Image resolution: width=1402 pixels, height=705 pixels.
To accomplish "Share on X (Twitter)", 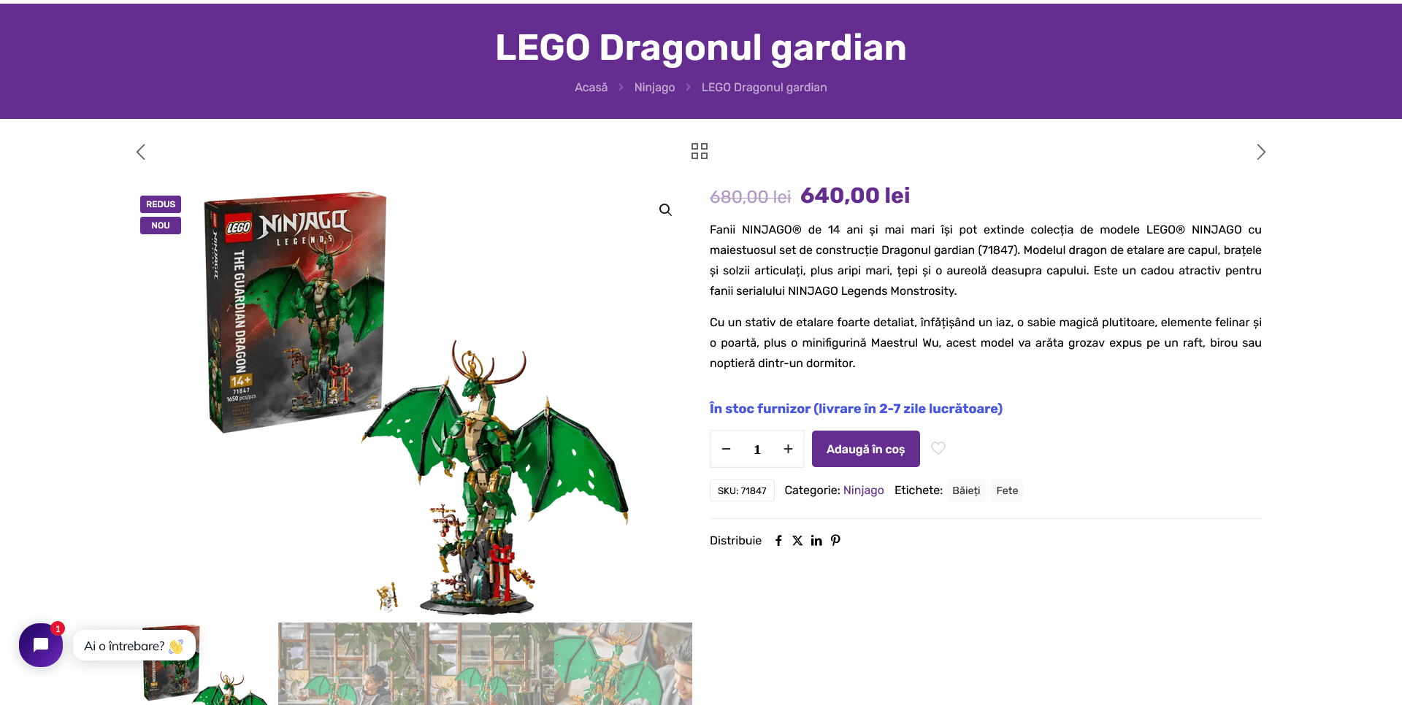I will click(797, 541).
